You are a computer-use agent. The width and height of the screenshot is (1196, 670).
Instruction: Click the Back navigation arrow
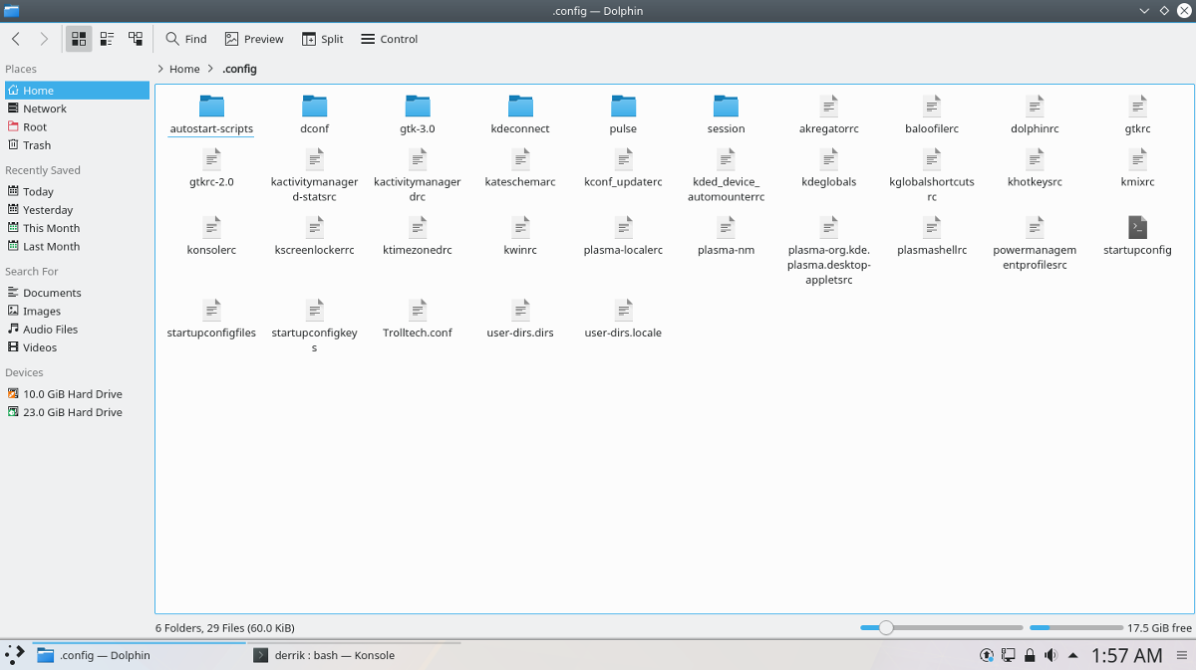point(16,39)
